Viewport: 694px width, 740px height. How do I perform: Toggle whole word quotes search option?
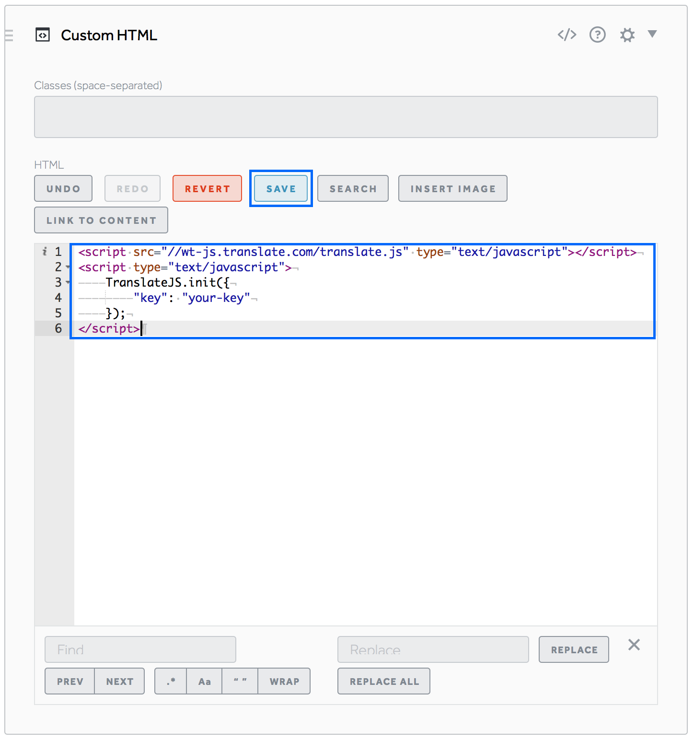240,681
